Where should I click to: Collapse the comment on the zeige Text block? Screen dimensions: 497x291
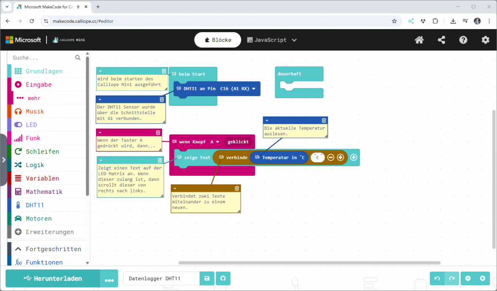(x=102, y=160)
